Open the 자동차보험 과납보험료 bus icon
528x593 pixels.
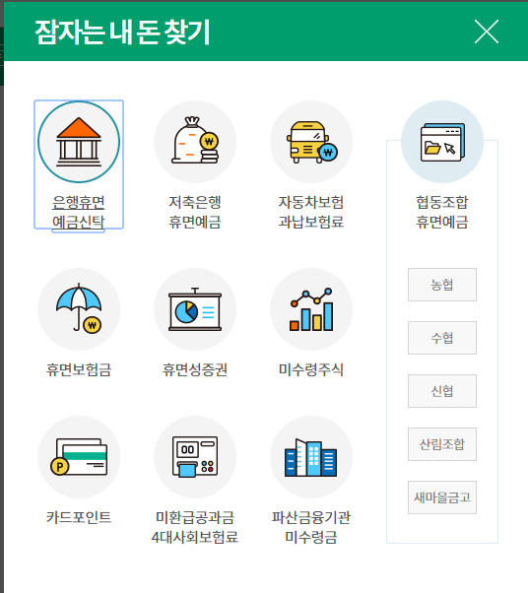(311, 142)
